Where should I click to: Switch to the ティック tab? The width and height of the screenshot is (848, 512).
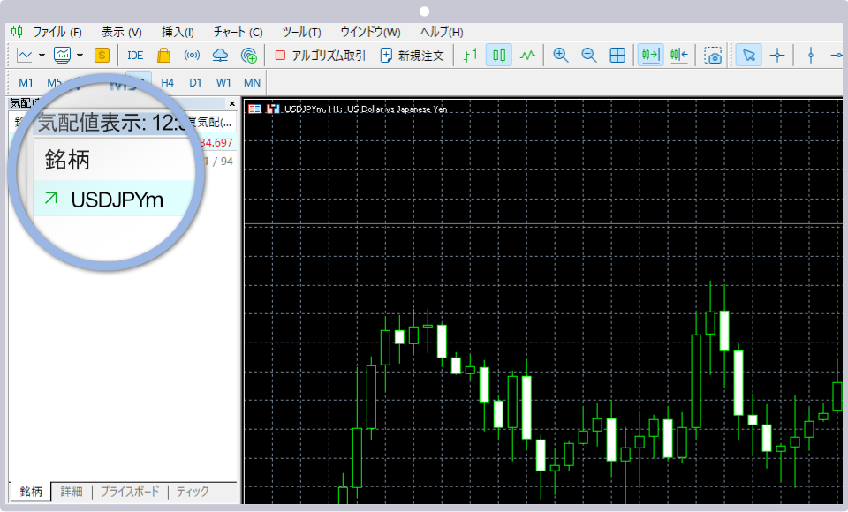193,492
